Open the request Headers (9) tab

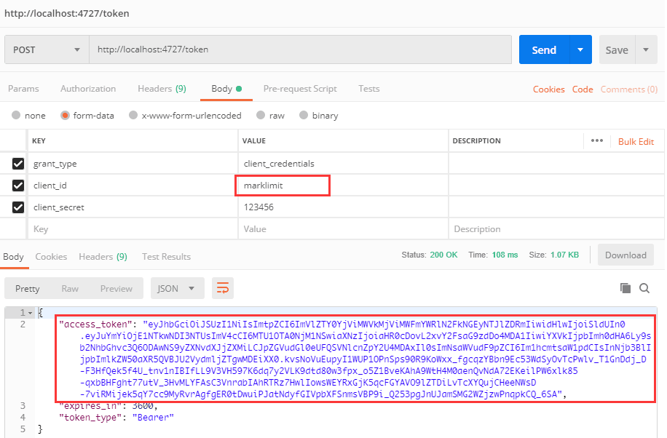click(162, 89)
